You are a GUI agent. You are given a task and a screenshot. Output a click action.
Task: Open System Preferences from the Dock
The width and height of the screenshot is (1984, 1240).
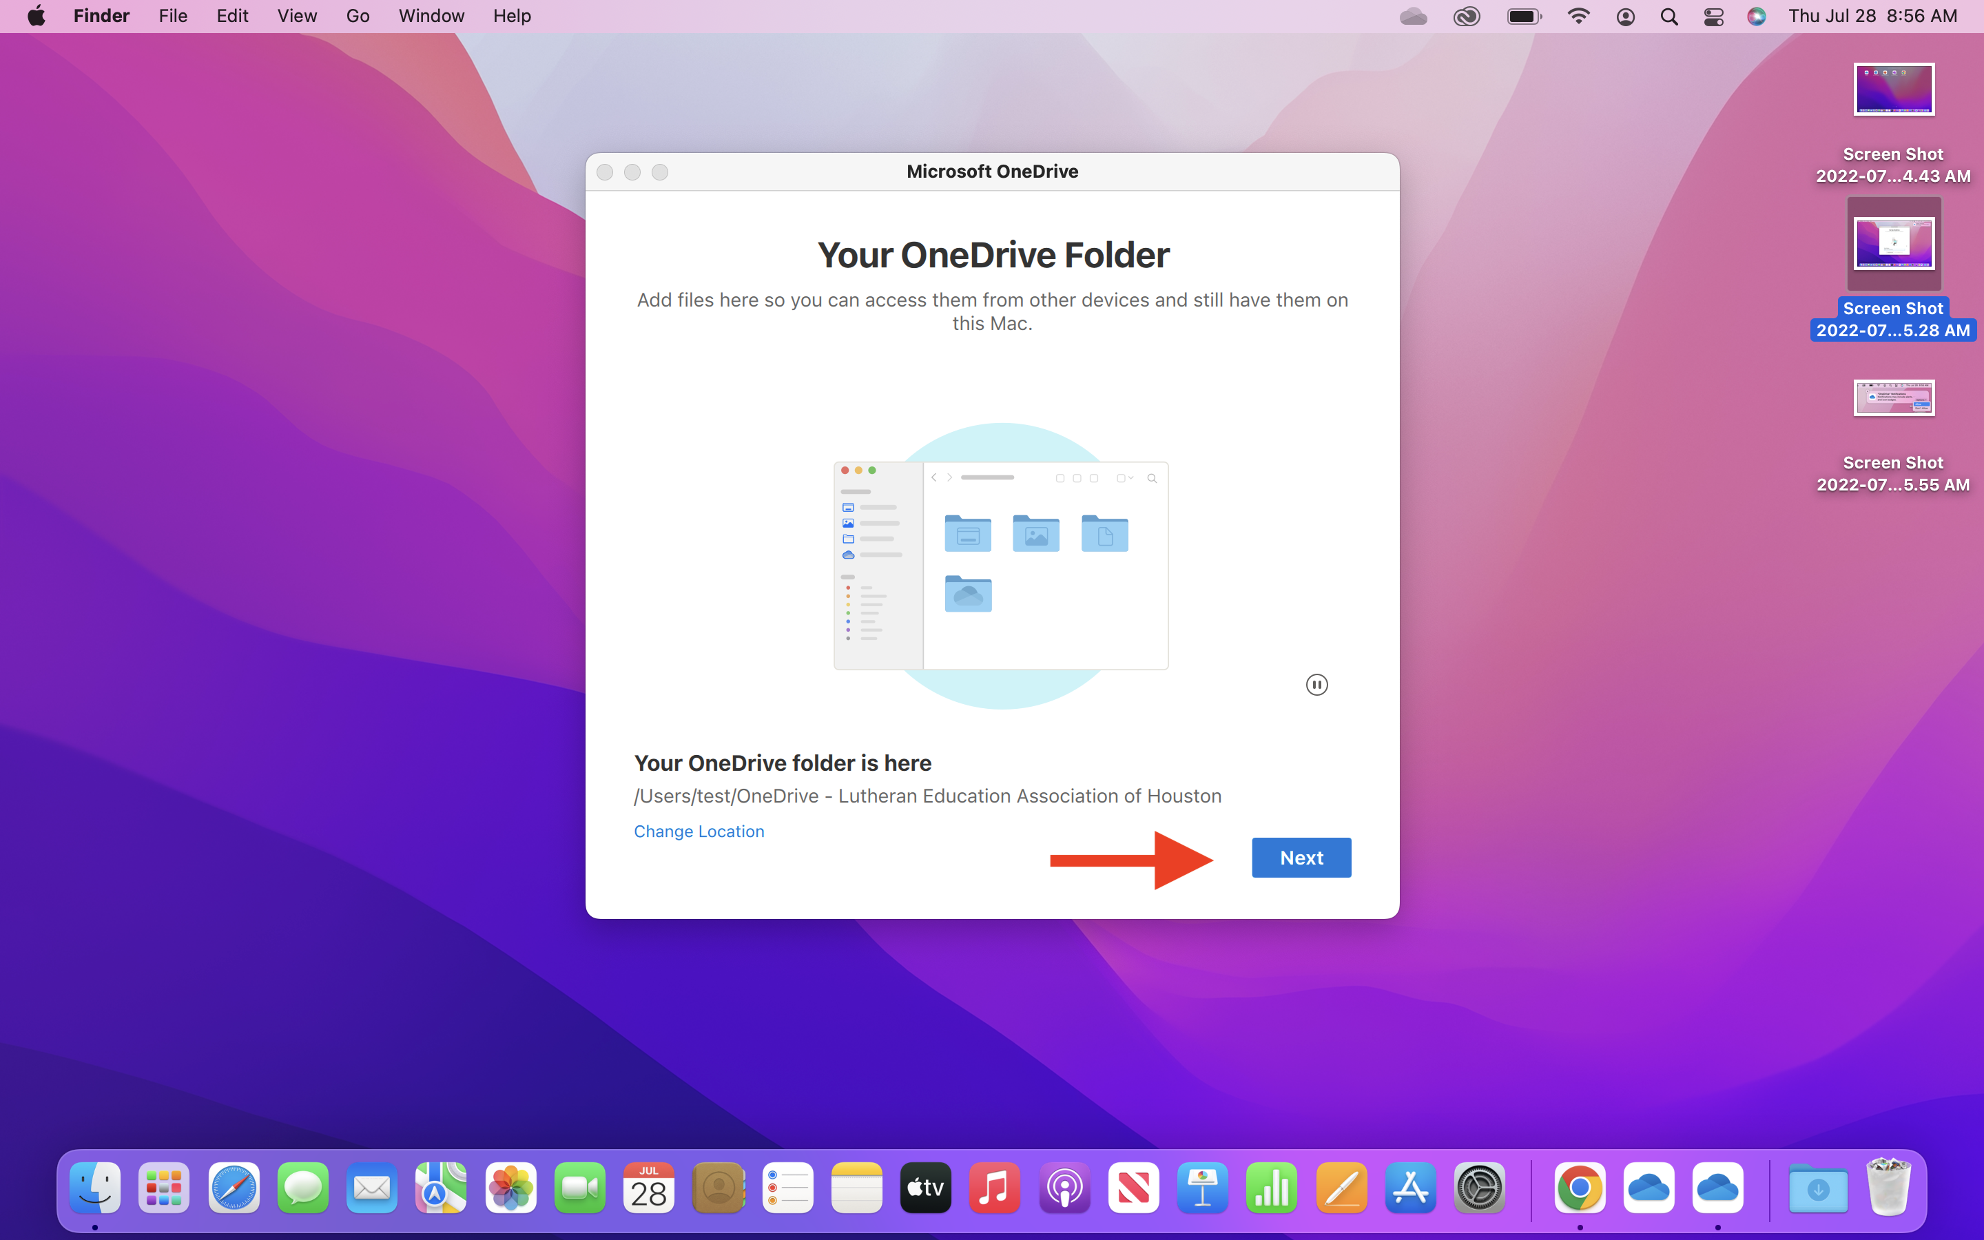pyautogui.click(x=1479, y=1187)
